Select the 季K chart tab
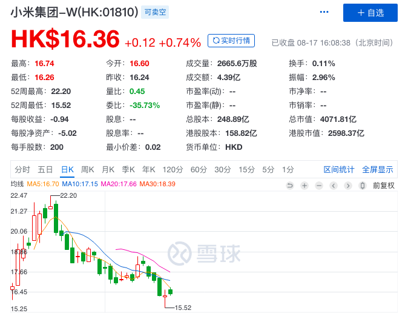The width and height of the screenshot is (408, 313). 128,170
